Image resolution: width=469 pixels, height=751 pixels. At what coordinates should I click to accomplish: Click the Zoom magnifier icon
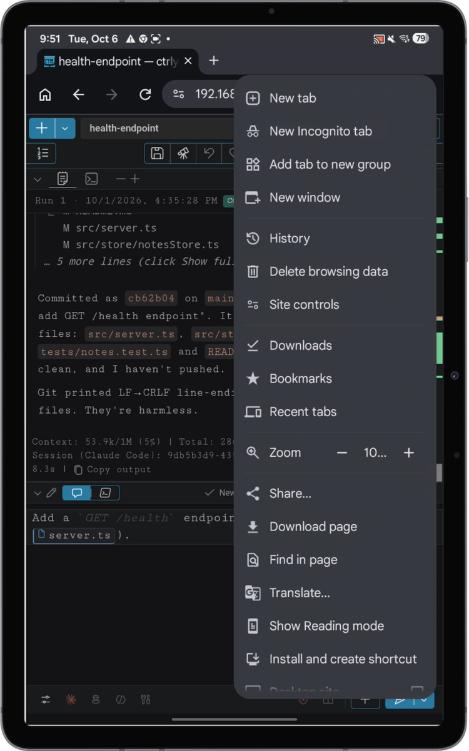coord(253,453)
